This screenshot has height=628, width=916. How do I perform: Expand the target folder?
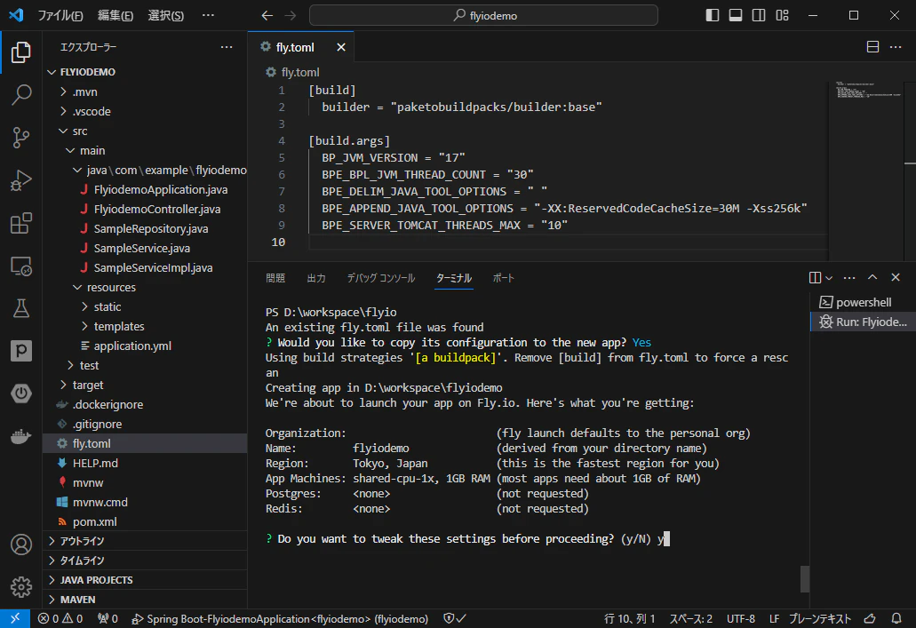tap(64, 385)
